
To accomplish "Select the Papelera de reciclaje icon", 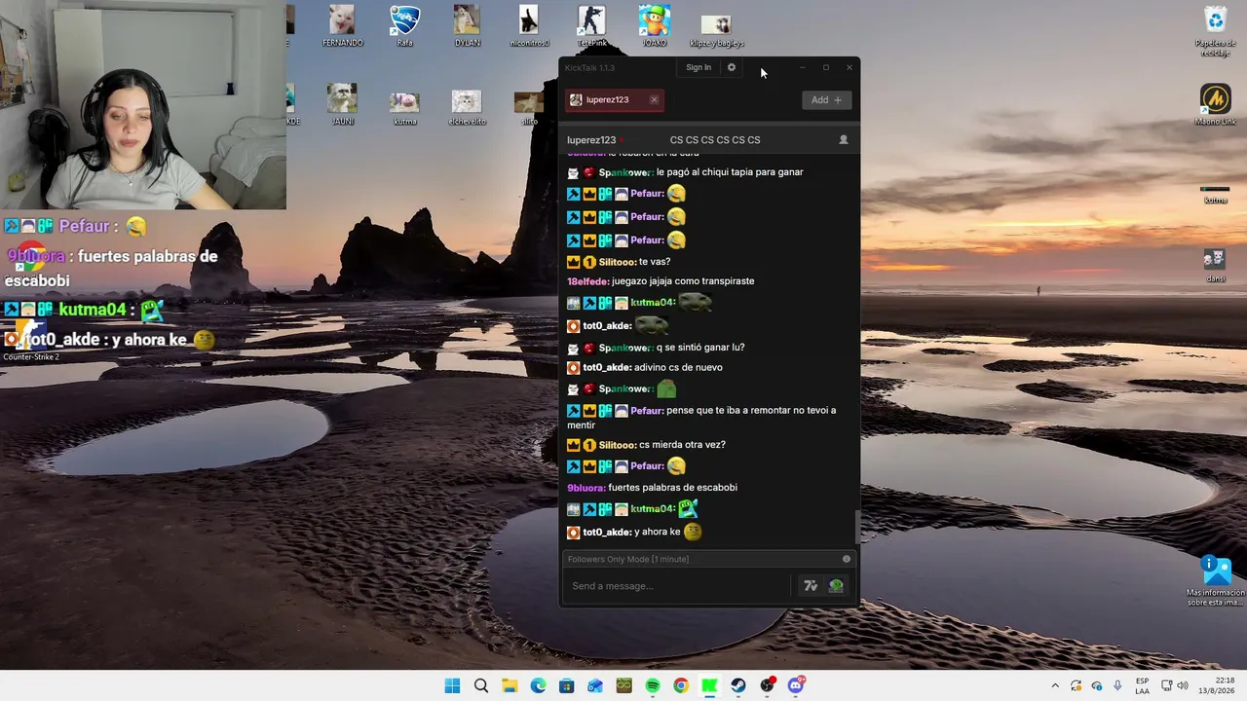I will coord(1215,31).
